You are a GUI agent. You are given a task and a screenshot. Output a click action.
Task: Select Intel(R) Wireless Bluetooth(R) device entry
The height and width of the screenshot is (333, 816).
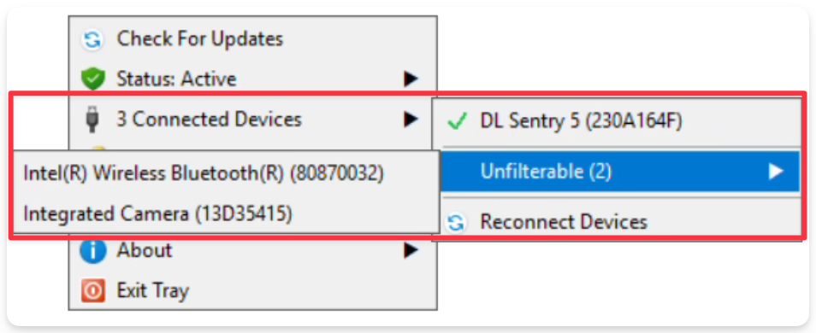(225, 173)
